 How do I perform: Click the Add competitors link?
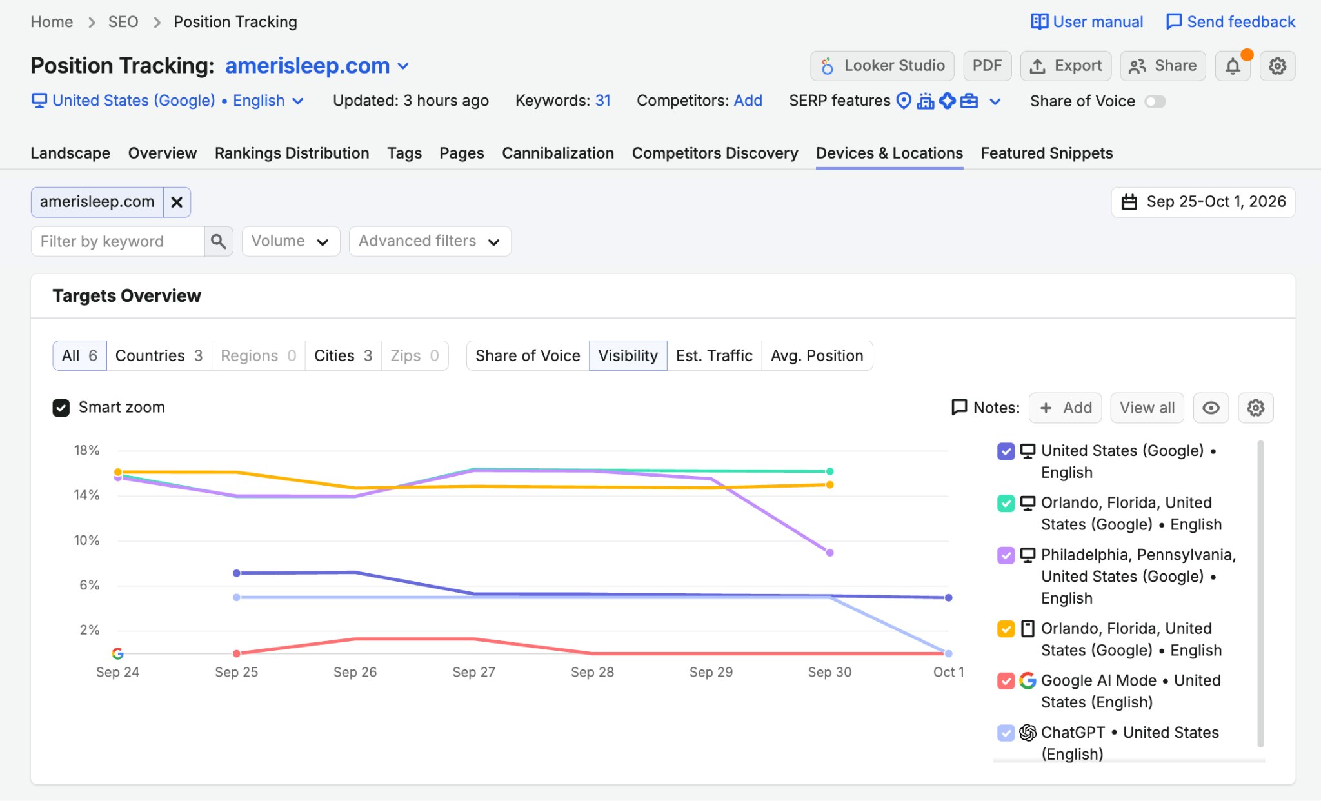point(748,101)
